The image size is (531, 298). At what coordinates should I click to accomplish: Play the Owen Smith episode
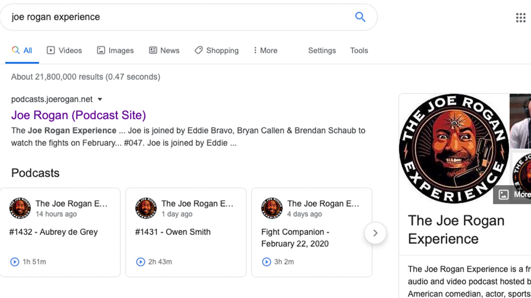(140, 262)
